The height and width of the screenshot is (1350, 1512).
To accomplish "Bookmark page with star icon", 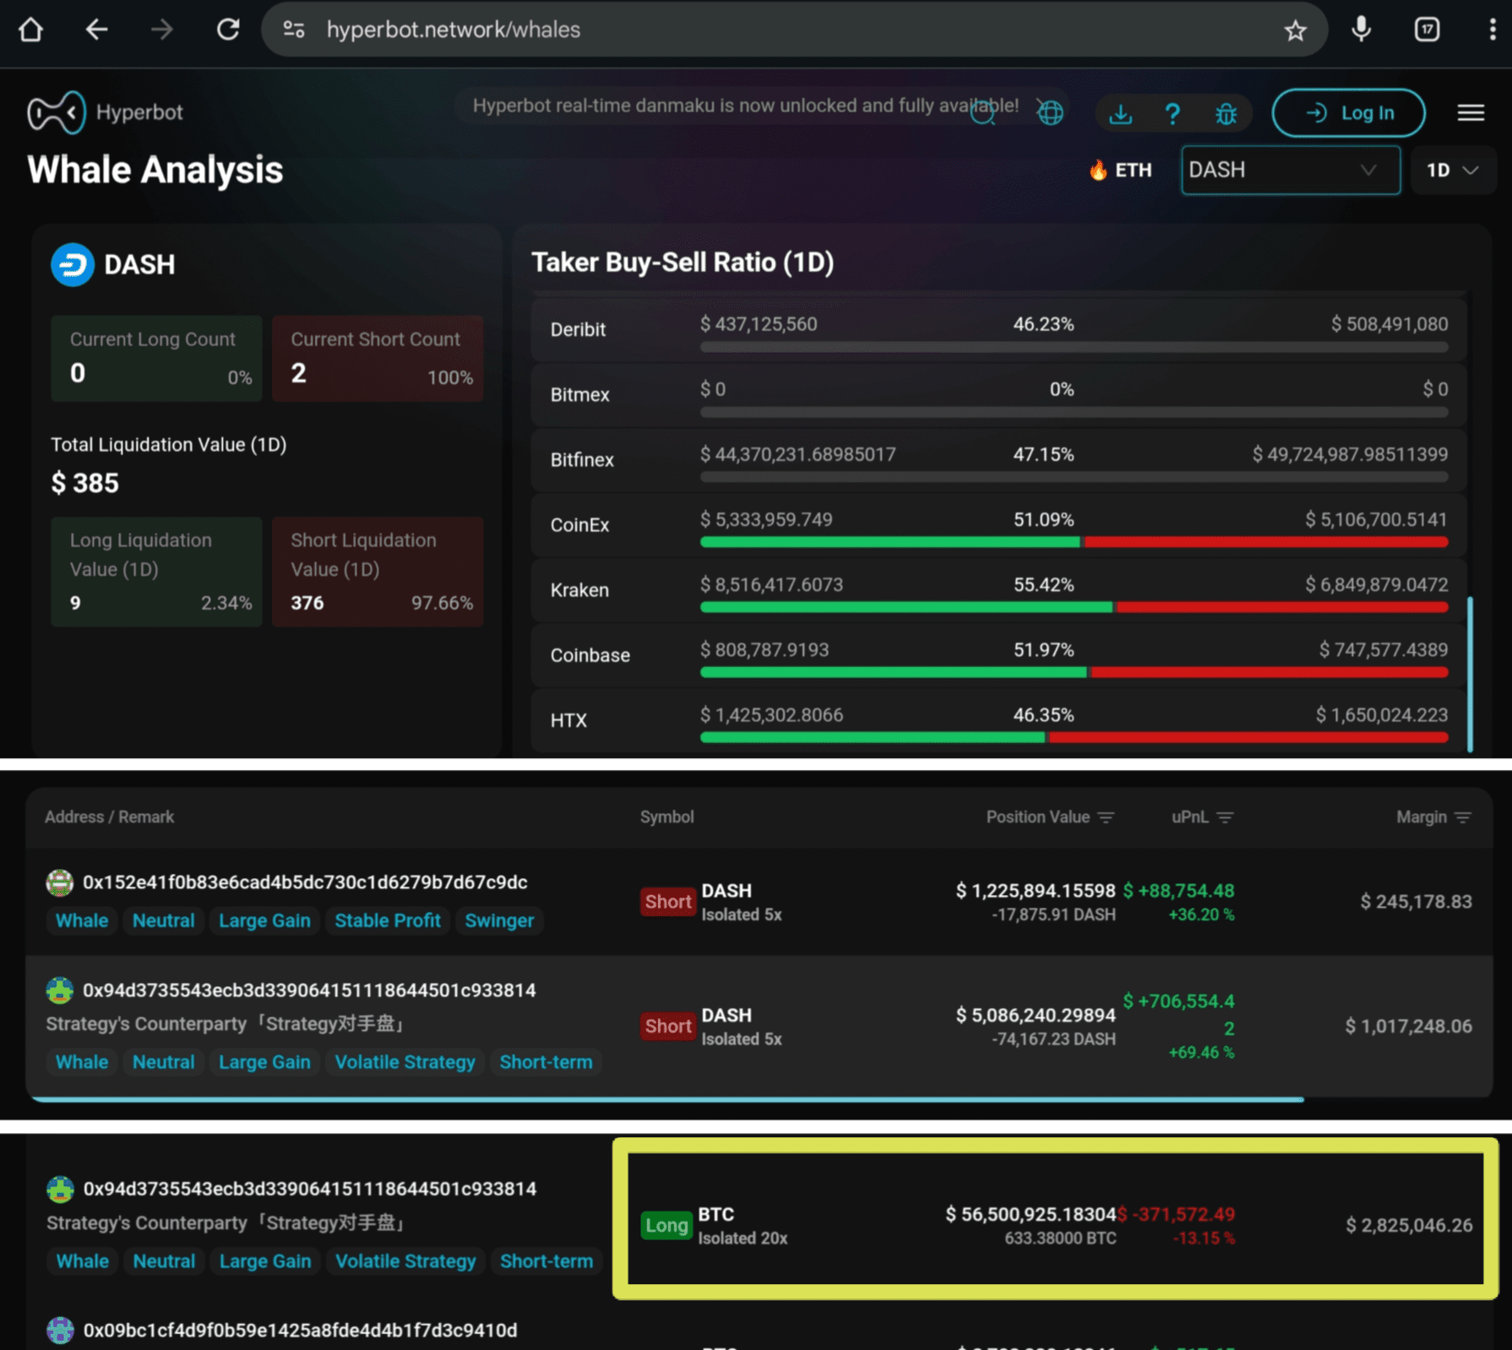I will (x=1294, y=31).
